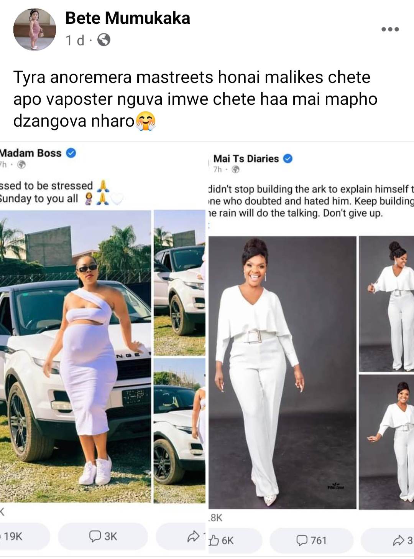The image size is (414, 559).
Task: Tap the 3K comments button
Action: click(x=103, y=536)
